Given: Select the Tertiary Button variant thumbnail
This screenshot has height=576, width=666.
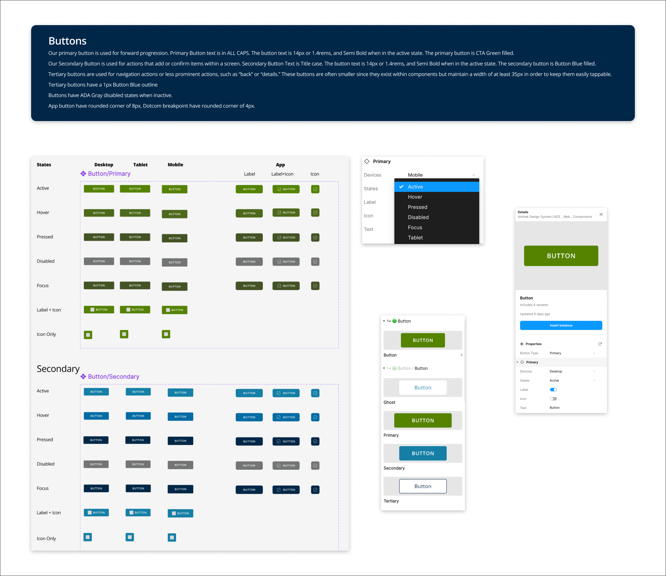Looking at the screenshot, I should [x=423, y=486].
